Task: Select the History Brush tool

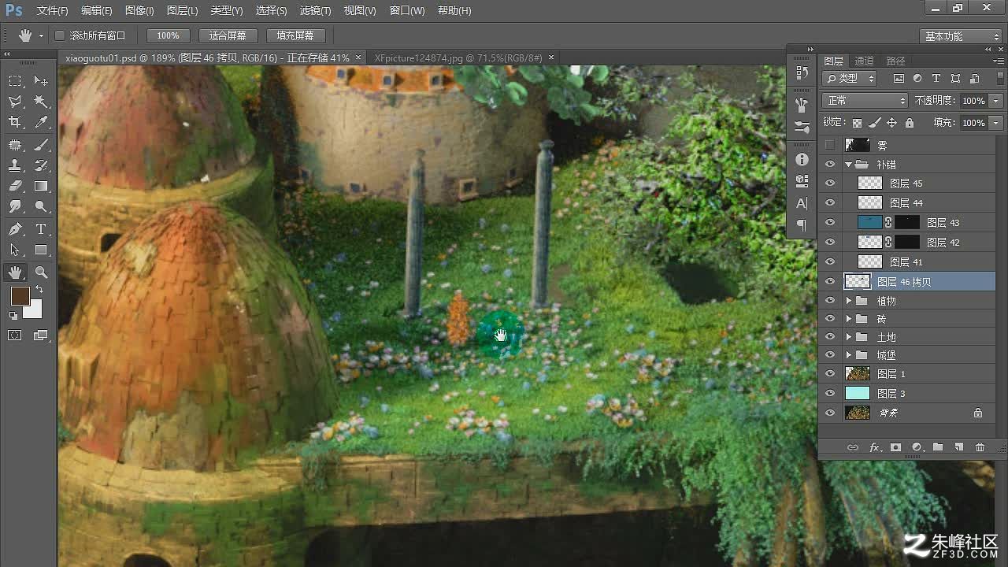Action: pyautogui.click(x=41, y=165)
